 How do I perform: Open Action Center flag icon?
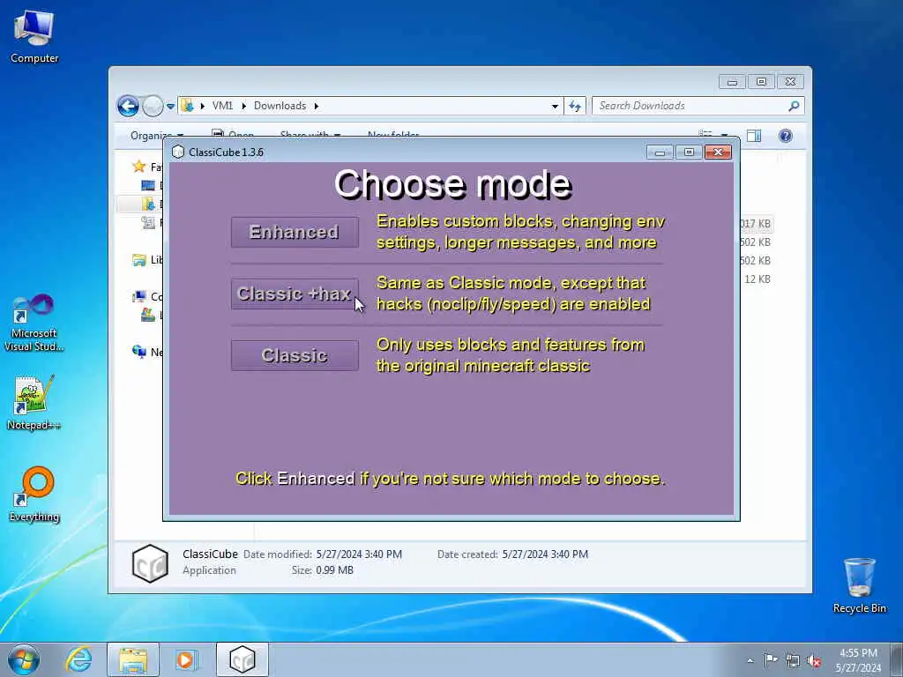click(771, 660)
